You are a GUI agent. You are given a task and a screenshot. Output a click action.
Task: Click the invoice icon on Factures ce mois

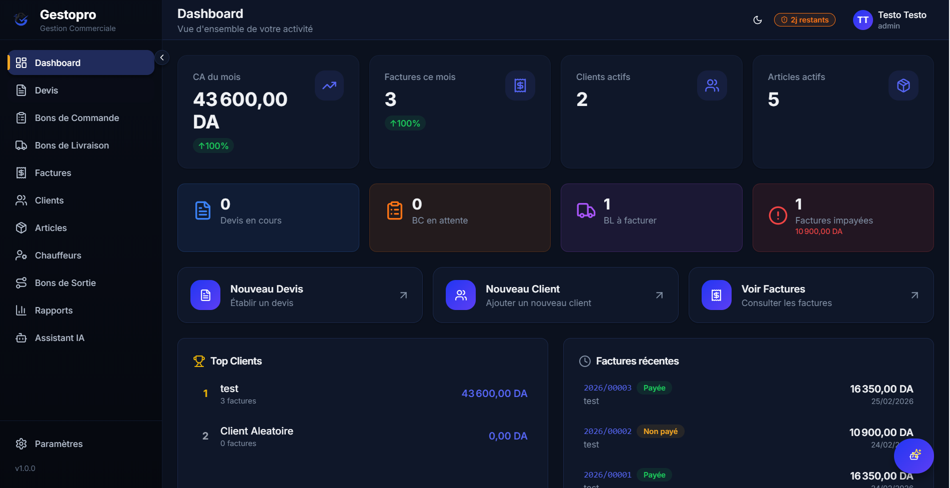click(x=520, y=85)
